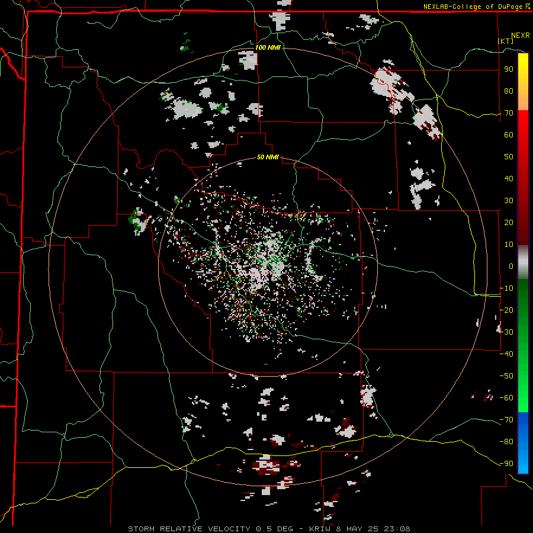The image size is (533, 533).
Task: Click the "[KT]" units label
Action: tap(506, 41)
